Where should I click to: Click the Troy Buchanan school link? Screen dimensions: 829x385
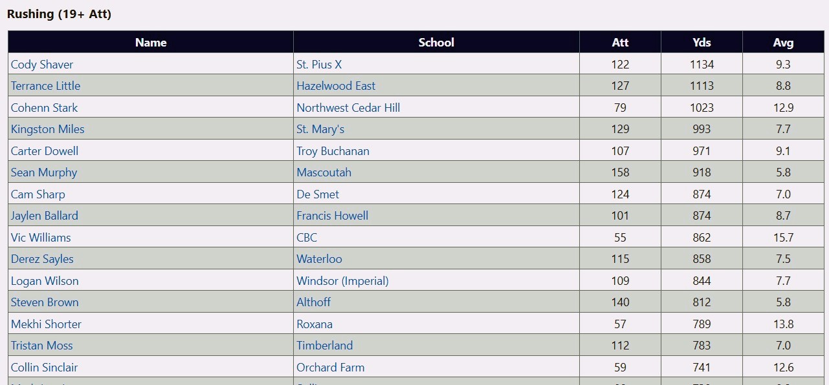tap(333, 151)
